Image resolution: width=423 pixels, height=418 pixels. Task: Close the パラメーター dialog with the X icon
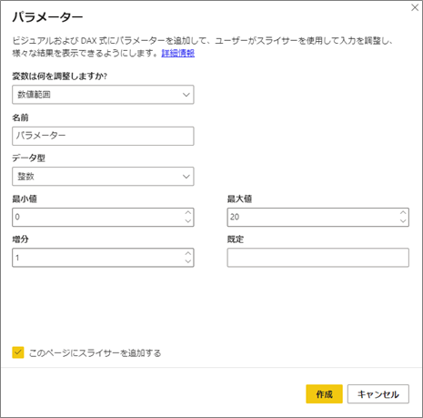click(x=415, y=7)
